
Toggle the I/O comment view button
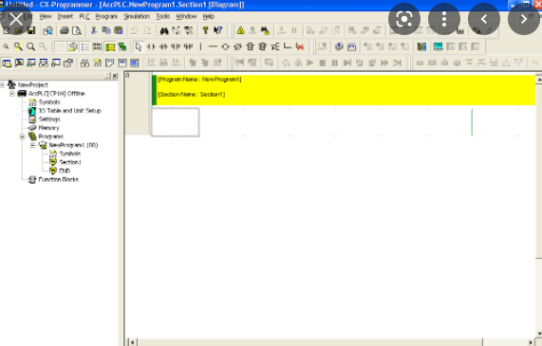(x=98, y=46)
